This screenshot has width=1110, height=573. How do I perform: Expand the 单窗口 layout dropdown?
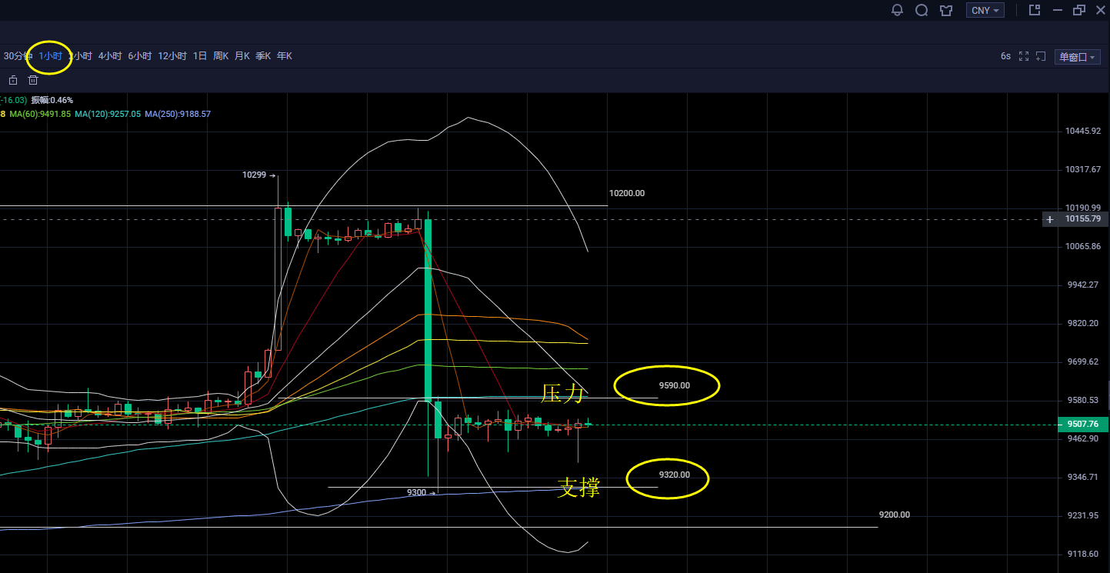tap(1077, 57)
